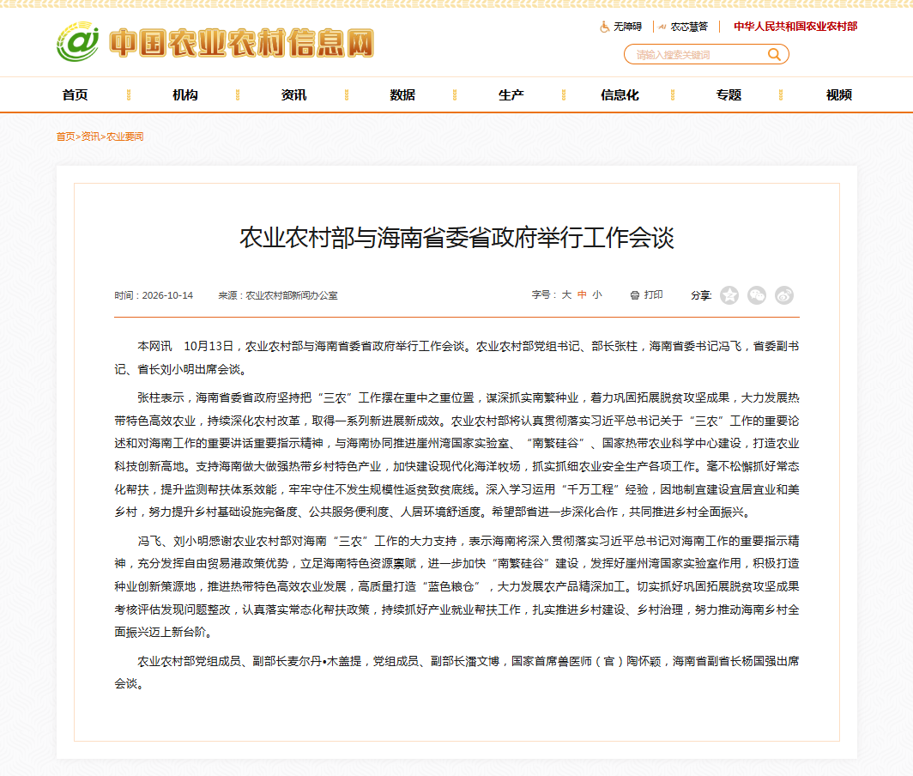Viewport: 913px width, 776px height.
Task: Click breadcrumb link 资讯
Action: [90, 136]
